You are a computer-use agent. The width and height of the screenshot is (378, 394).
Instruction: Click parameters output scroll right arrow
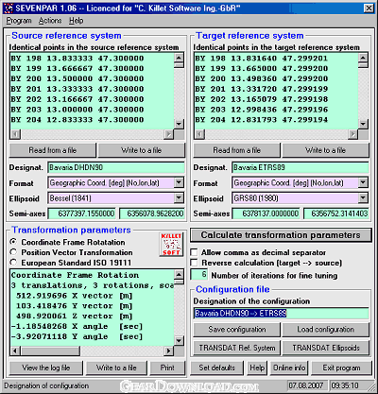169,351
